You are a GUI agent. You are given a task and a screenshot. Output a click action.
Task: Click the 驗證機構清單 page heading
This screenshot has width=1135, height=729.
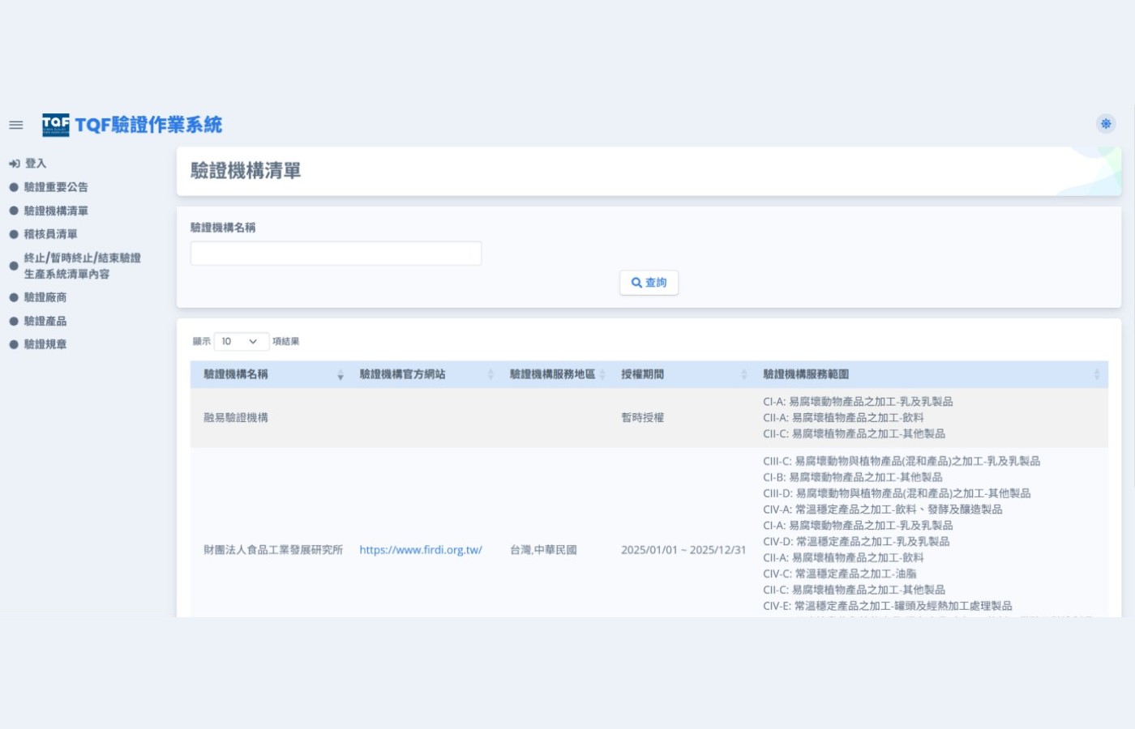[246, 171]
